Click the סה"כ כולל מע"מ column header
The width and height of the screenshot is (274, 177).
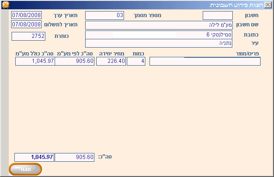point(34,54)
